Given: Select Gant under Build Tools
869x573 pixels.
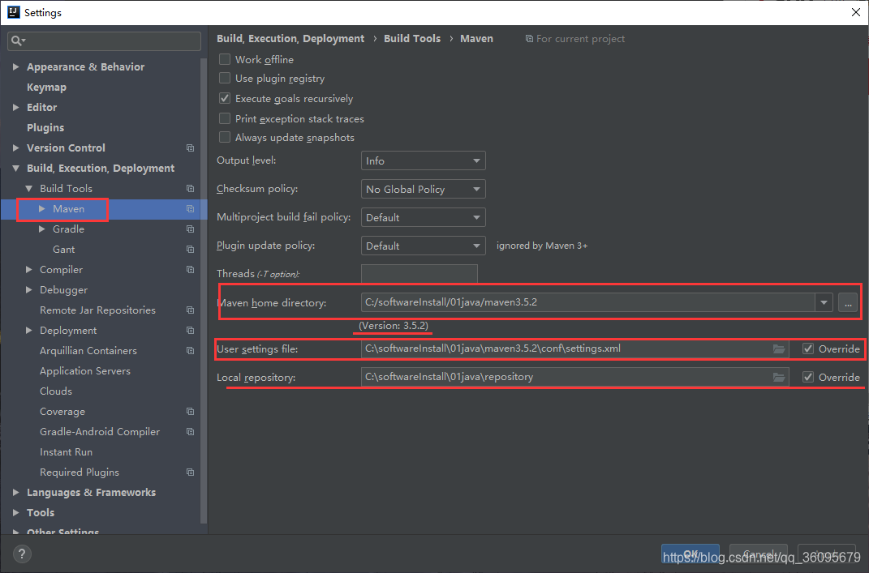Looking at the screenshot, I should coord(64,249).
